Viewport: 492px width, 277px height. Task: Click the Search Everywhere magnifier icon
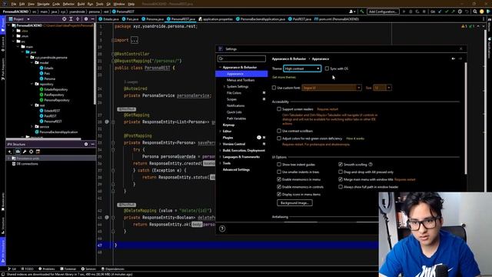(475, 12)
